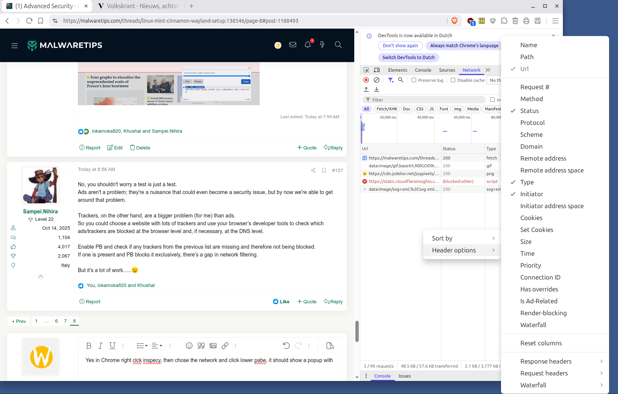Click the page vertical scrollbar thumb
The height and width of the screenshot is (394, 618).
(357, 331)
